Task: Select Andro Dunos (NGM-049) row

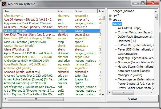Action: [52, 61]
